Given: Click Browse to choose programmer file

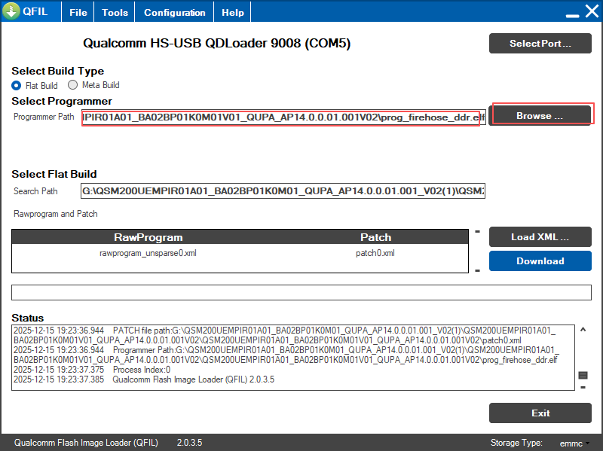Looking at the screenshot, I should 540,116.
